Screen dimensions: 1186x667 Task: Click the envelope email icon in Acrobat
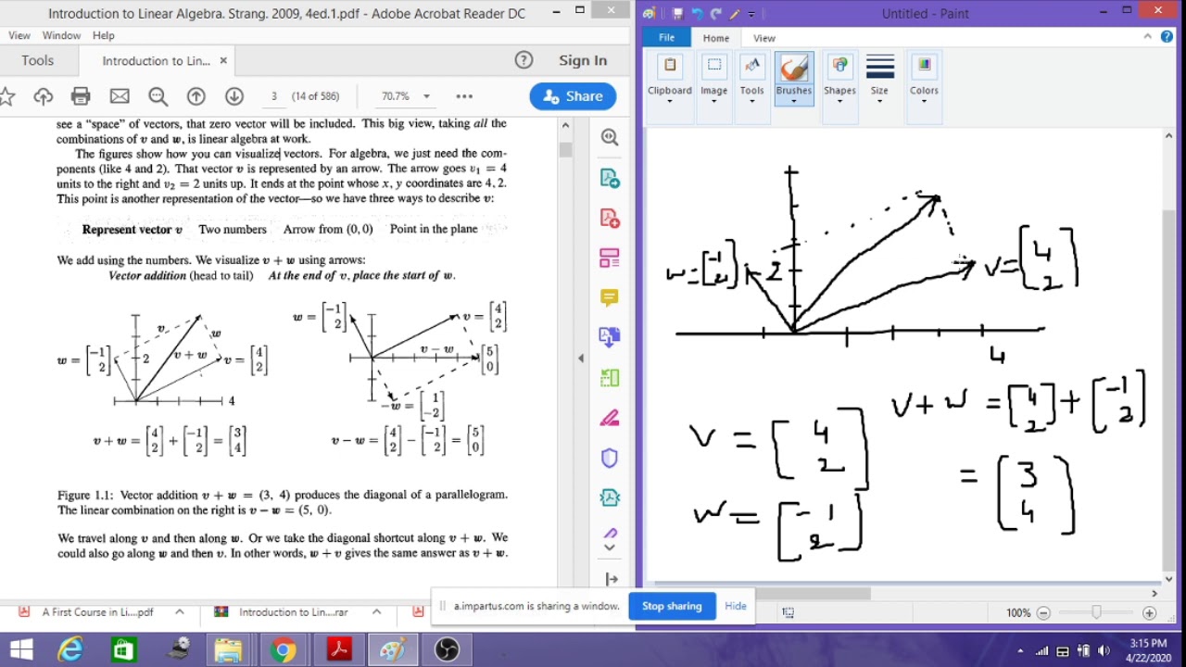[120, 96]
